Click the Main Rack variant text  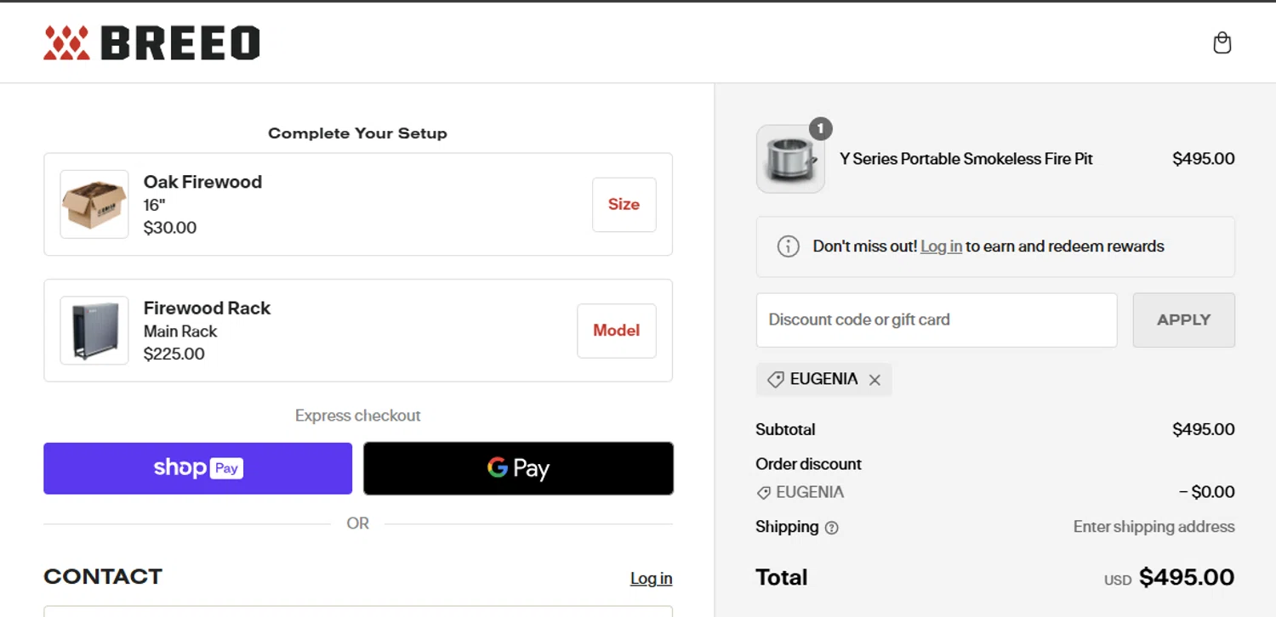(x=180, y=331)
